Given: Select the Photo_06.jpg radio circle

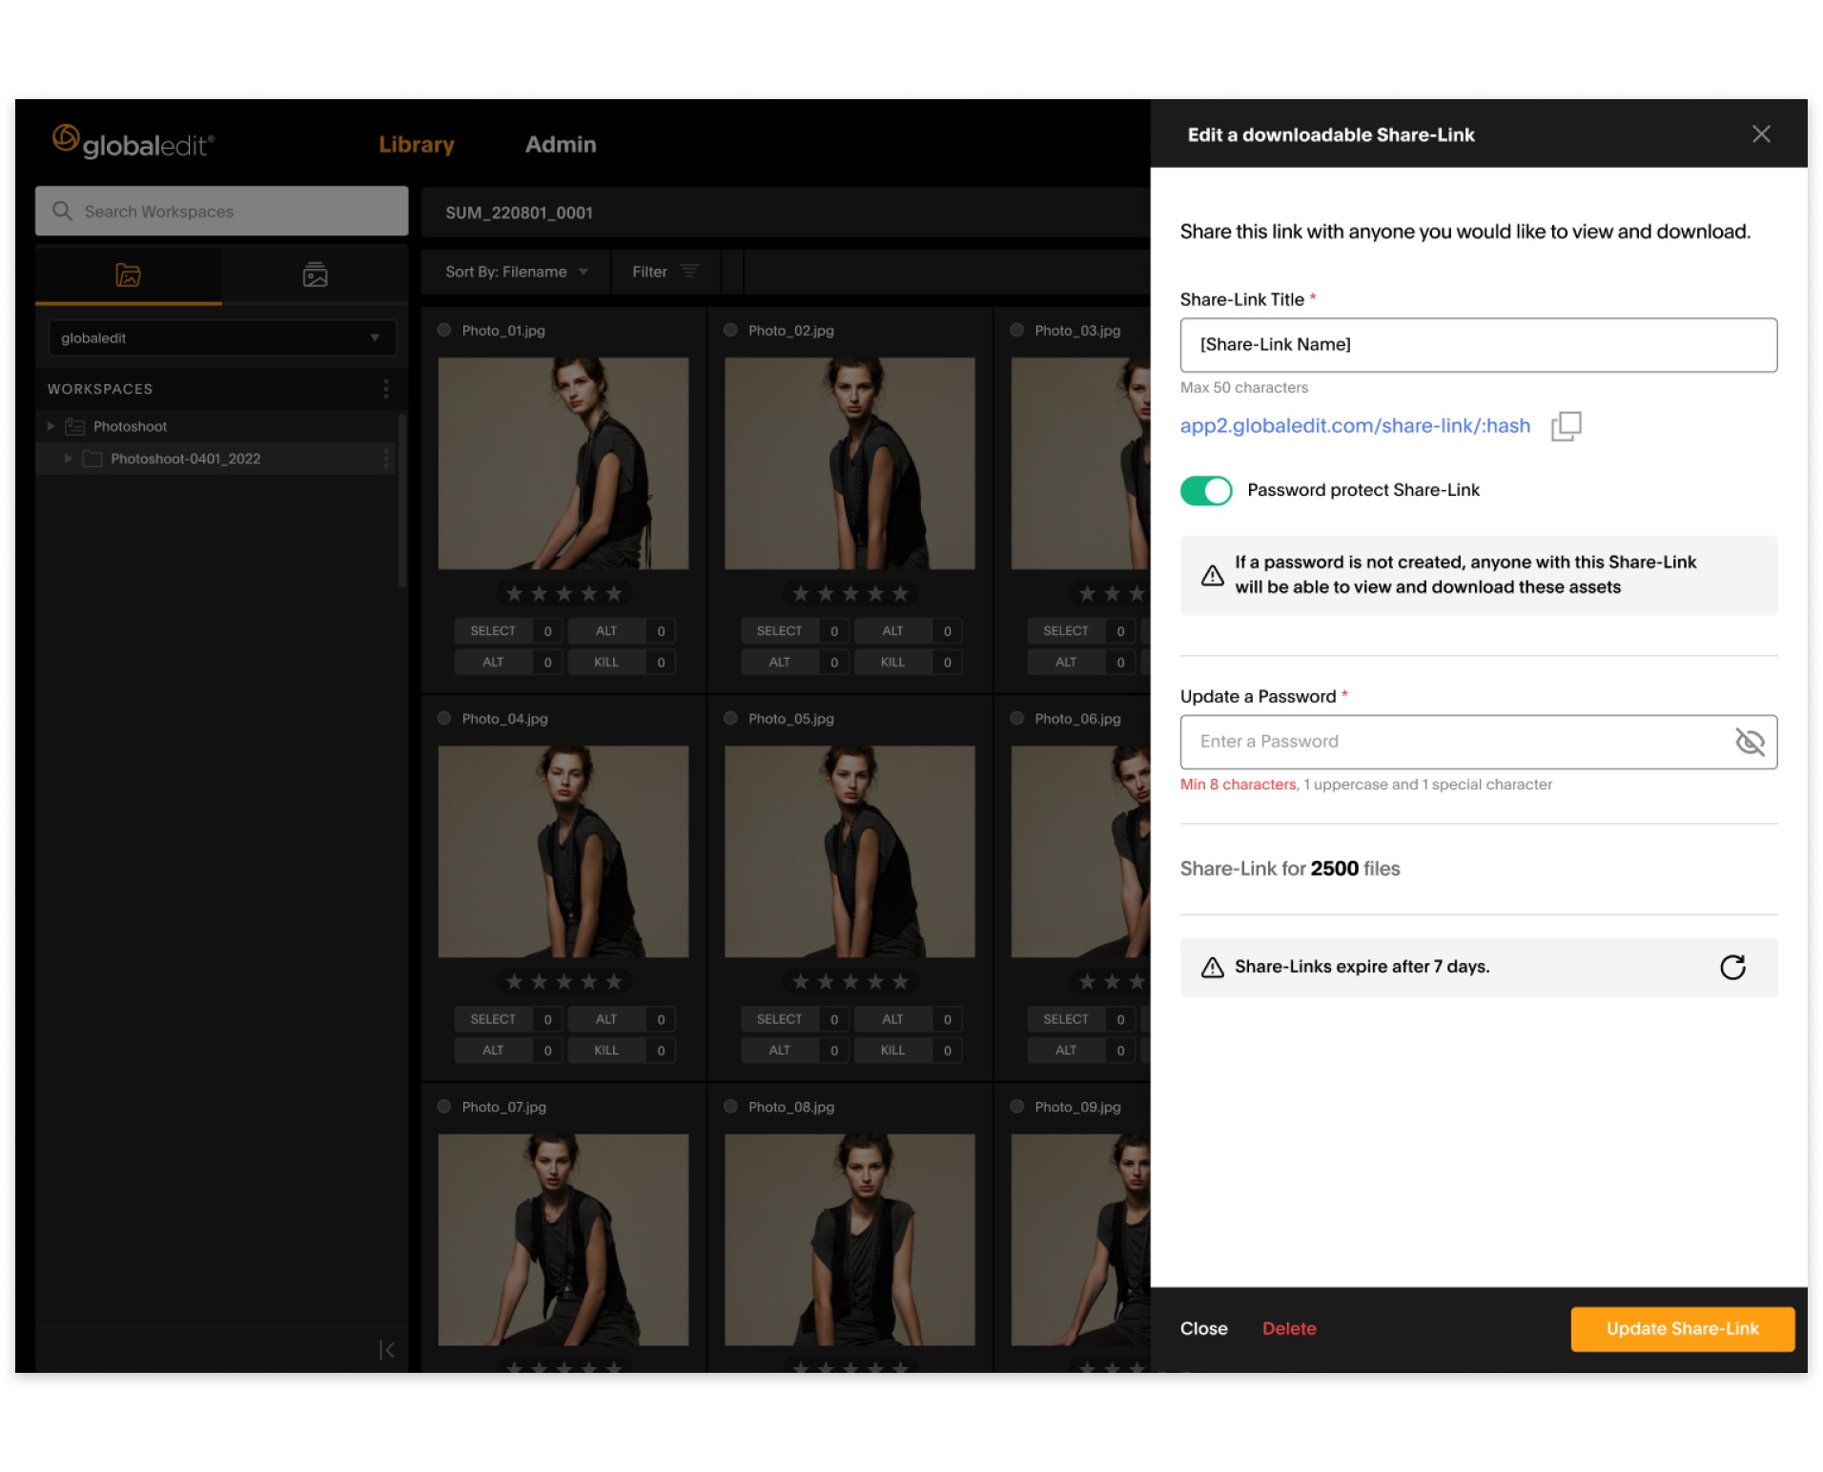Looking at the screenshot, I should (x=1016, y=718).
